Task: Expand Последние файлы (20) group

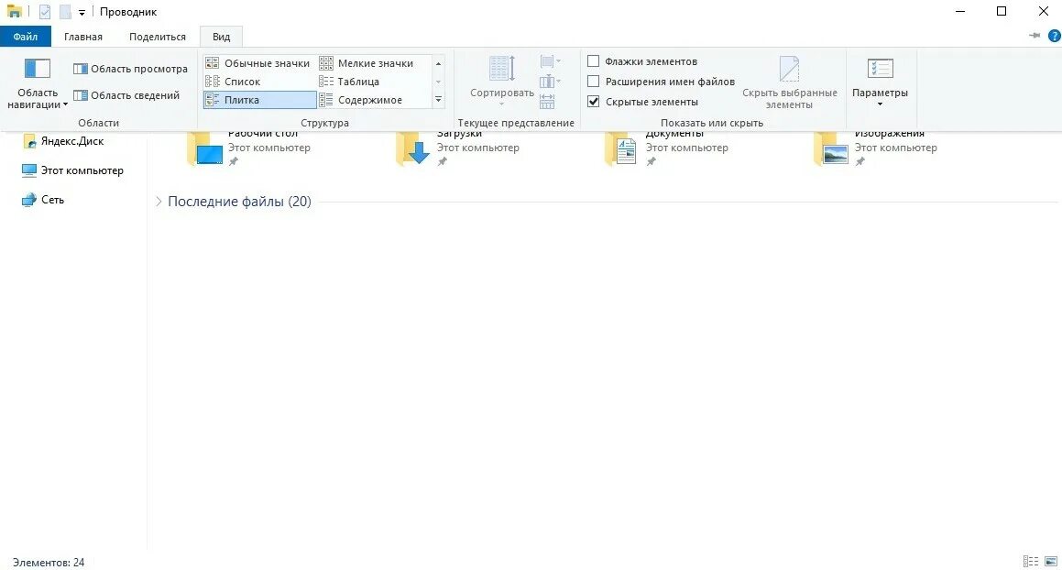Action: click(159, 202)
